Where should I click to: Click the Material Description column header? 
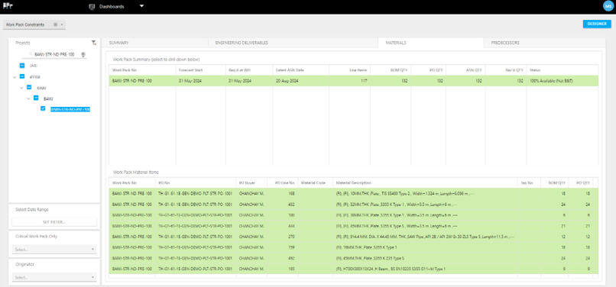(x=425, y=182)
